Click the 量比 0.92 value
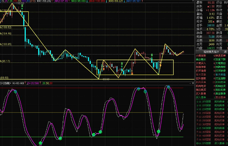 [212, 14]
